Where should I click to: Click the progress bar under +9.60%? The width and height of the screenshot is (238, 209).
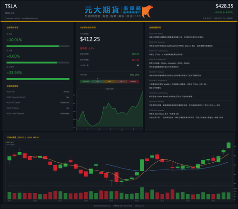pos(38,63)
